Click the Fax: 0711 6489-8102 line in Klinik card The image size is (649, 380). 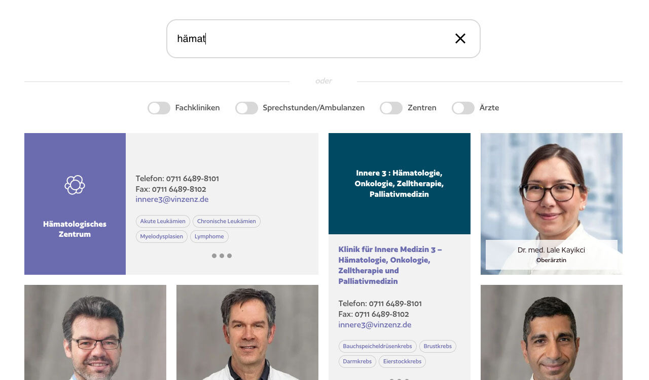374,314
